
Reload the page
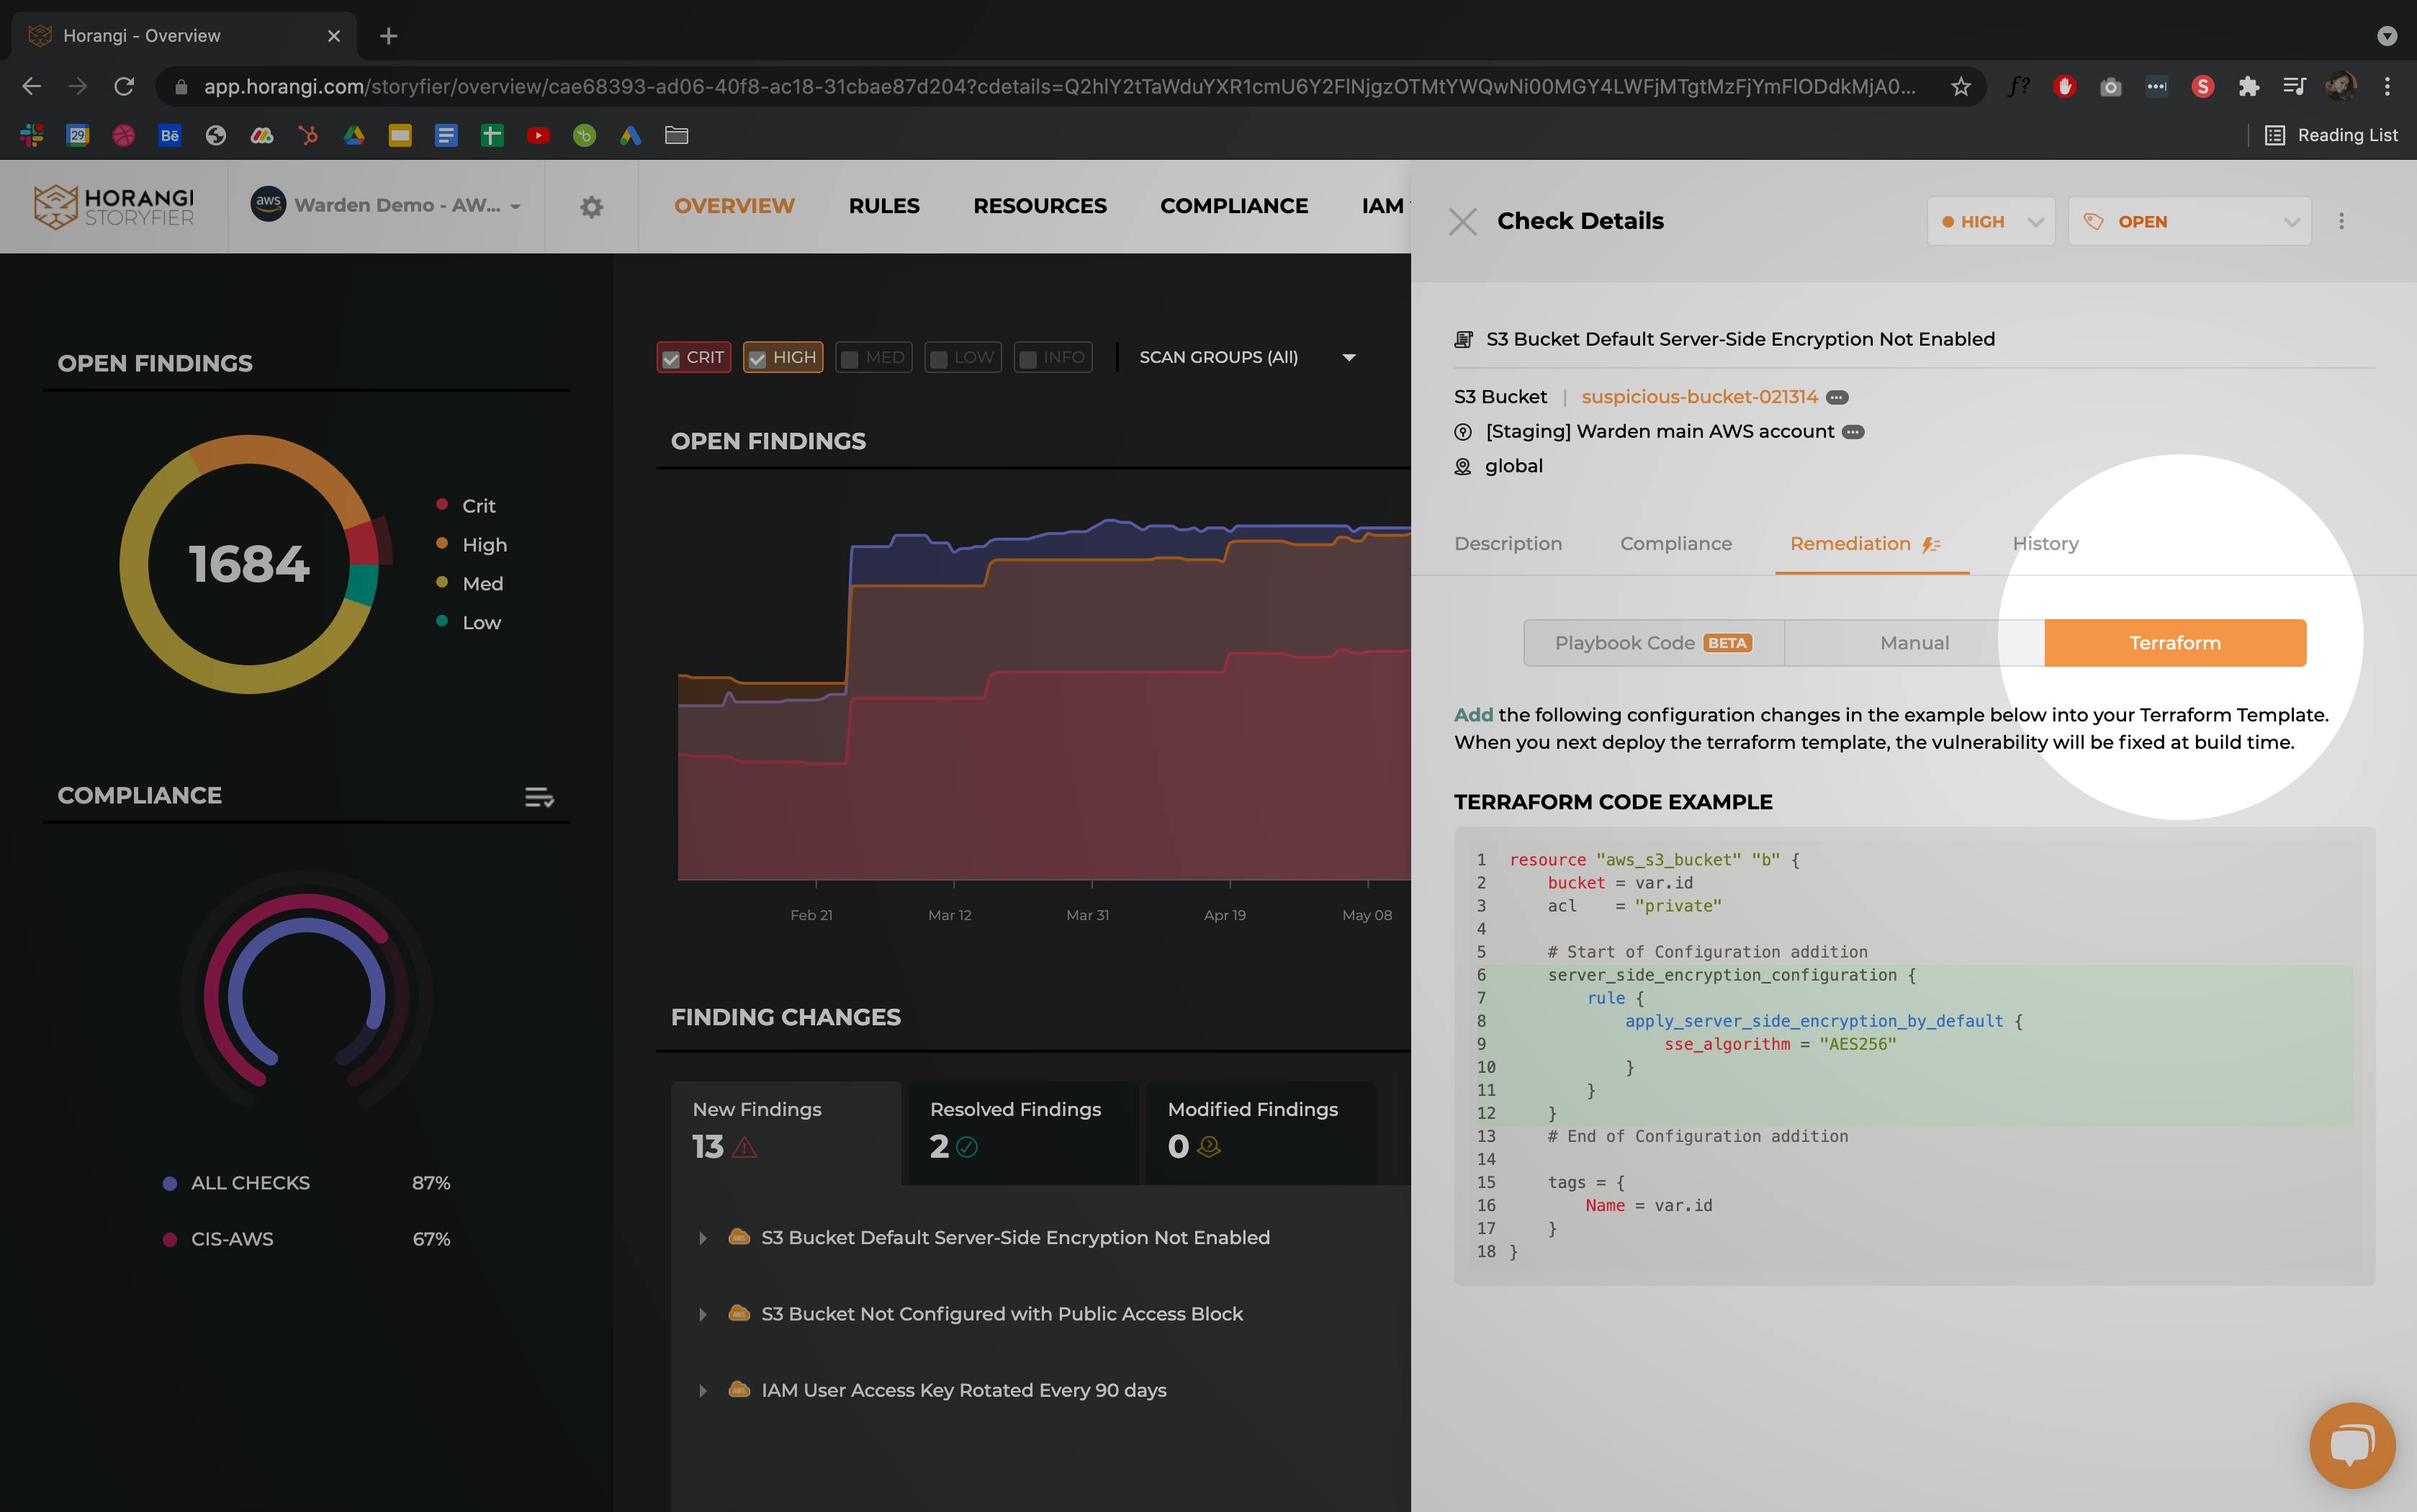[x=124, y=87]
